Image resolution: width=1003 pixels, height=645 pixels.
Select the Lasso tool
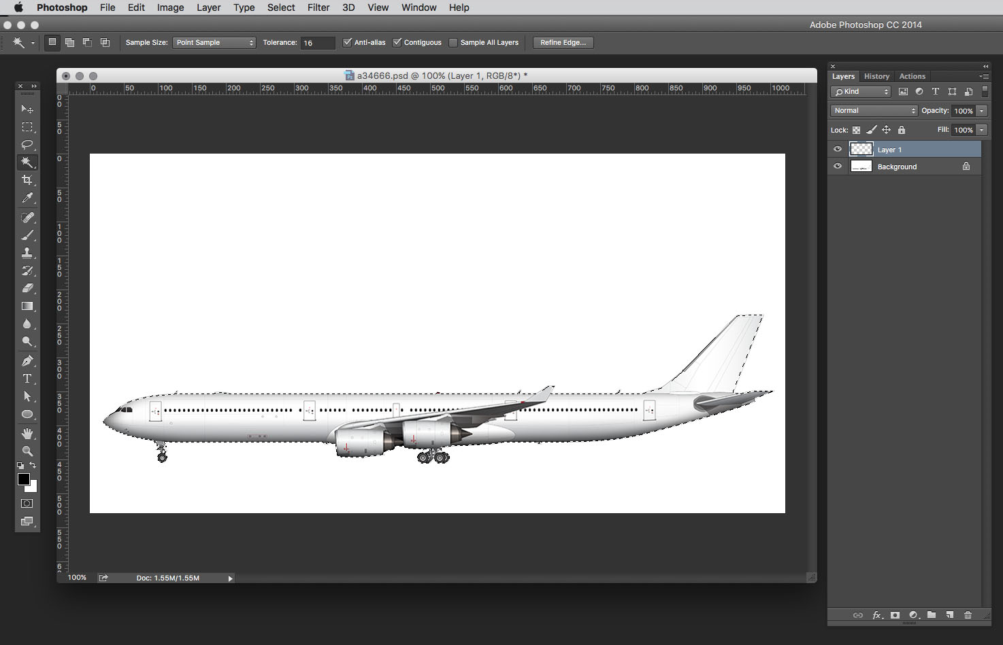(x=27, y=145)
